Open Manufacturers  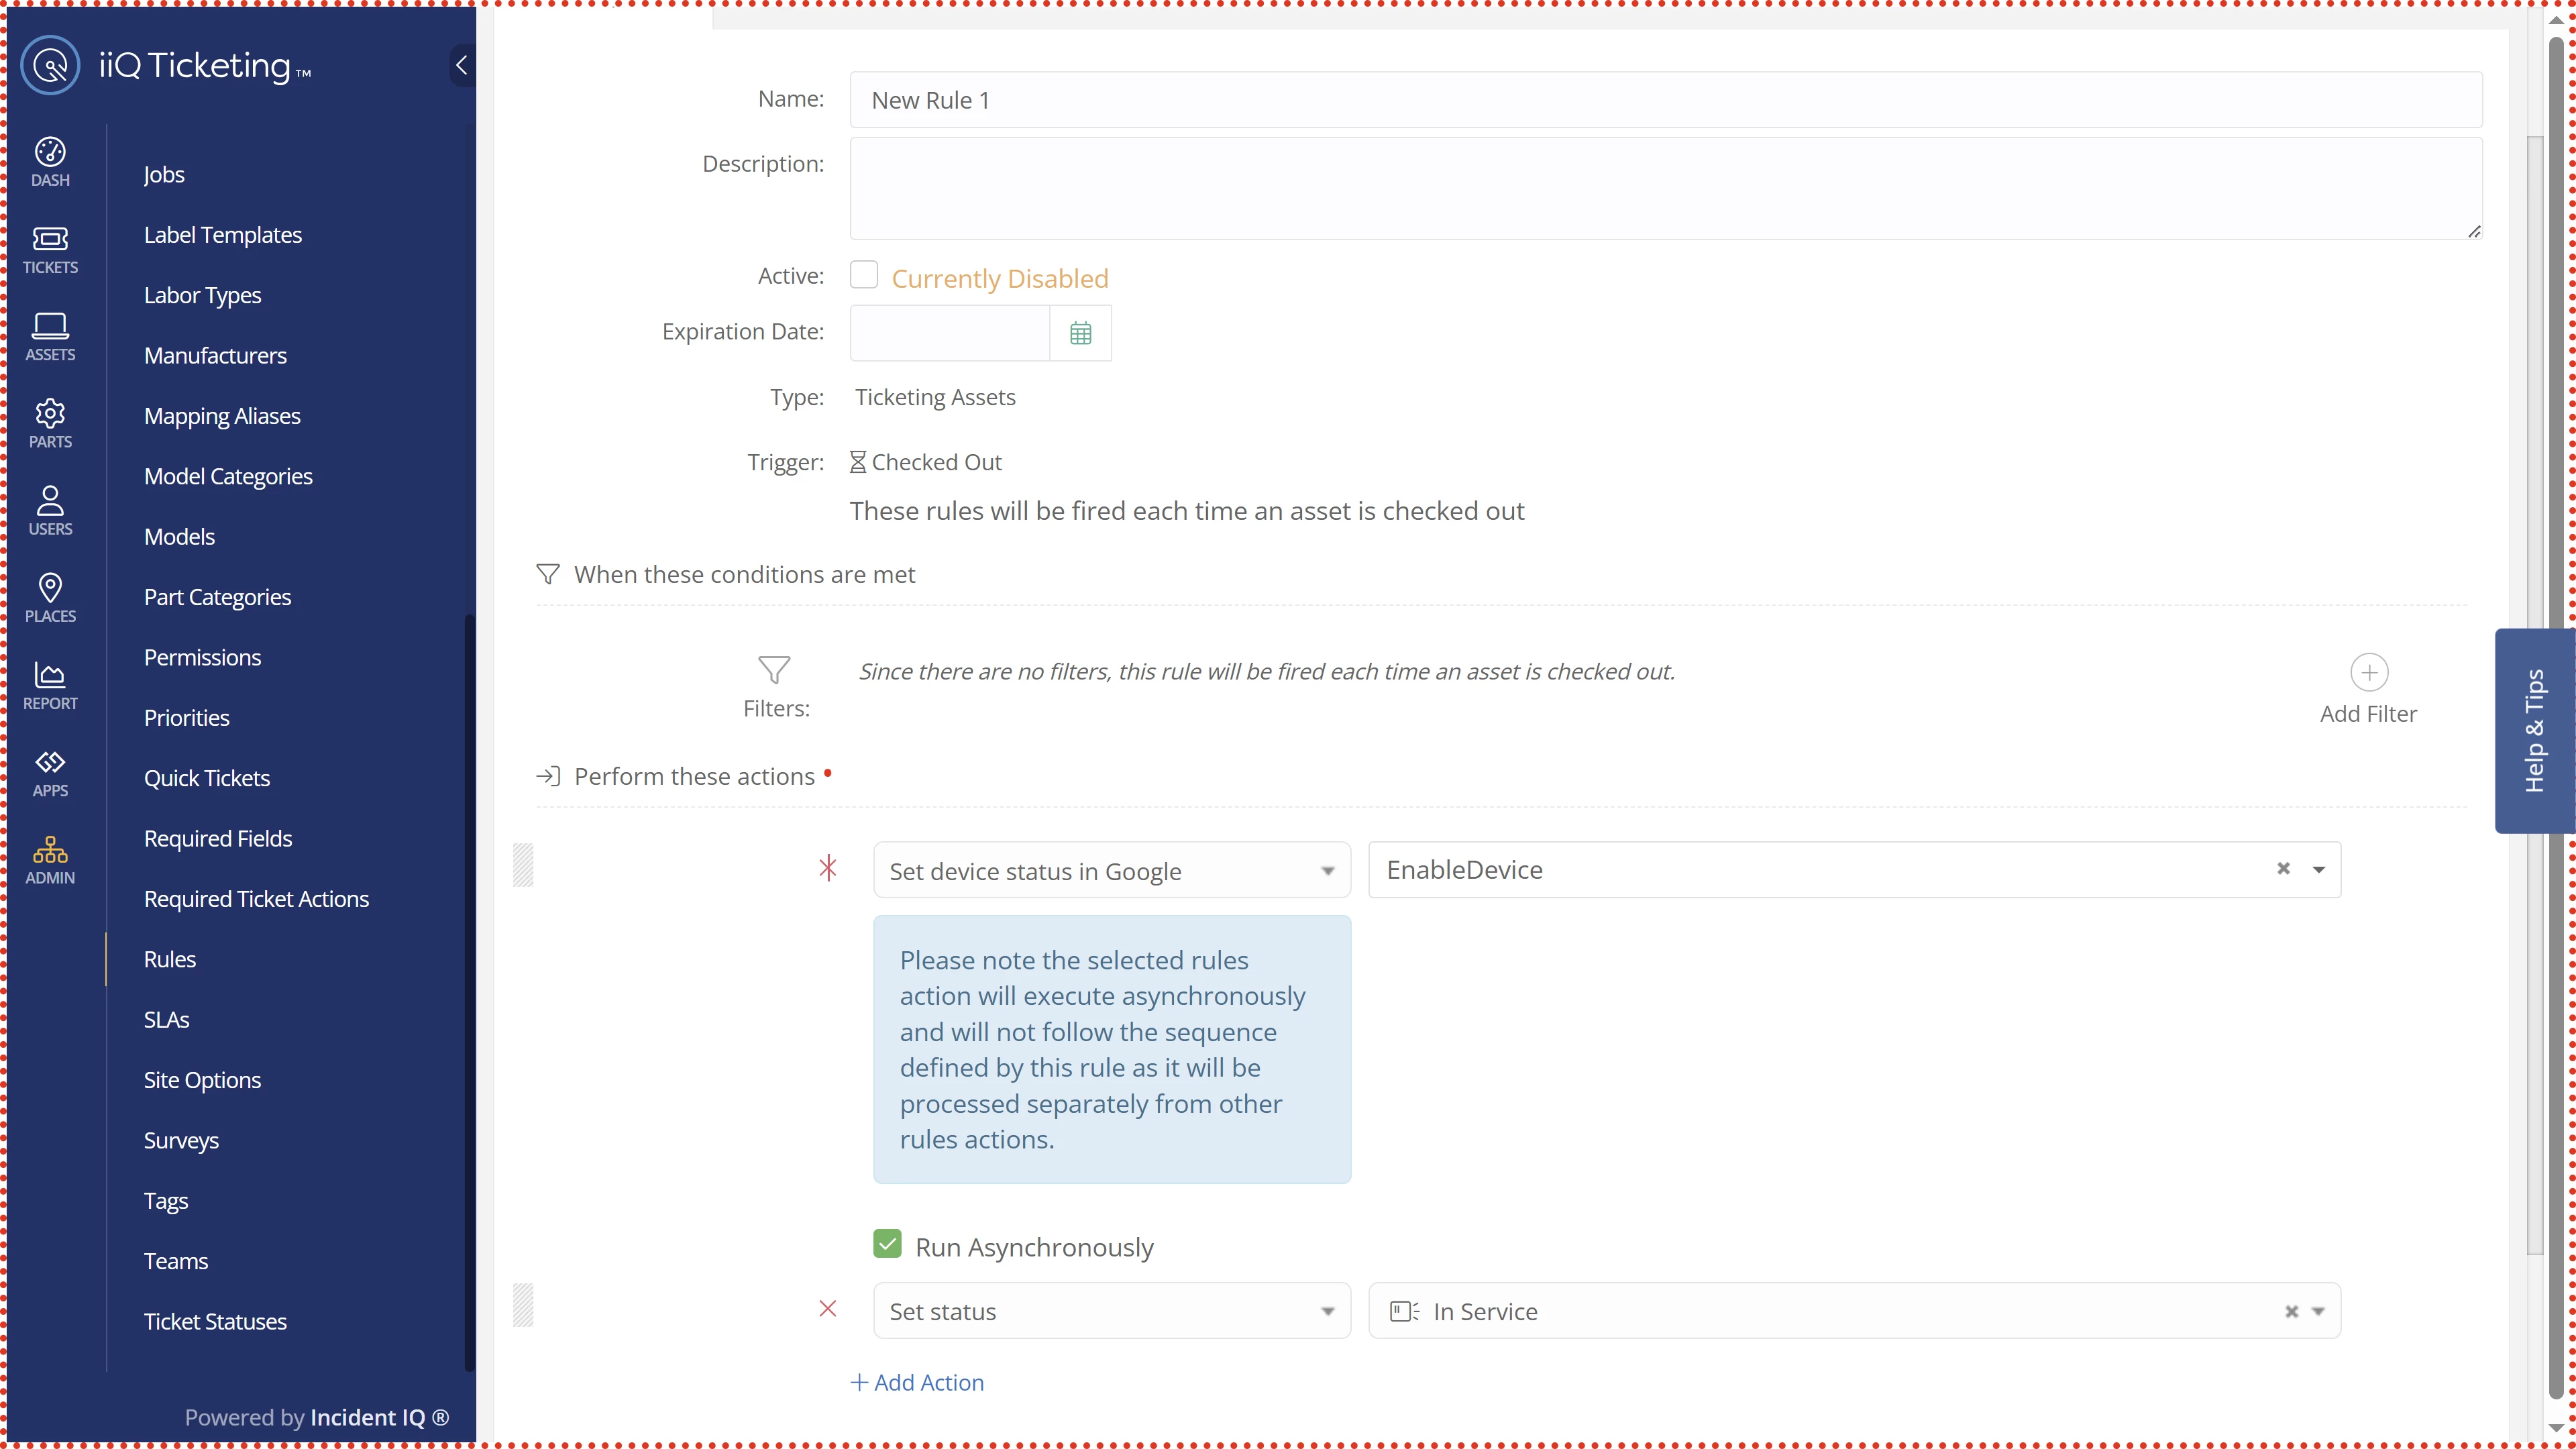point(215,355)
